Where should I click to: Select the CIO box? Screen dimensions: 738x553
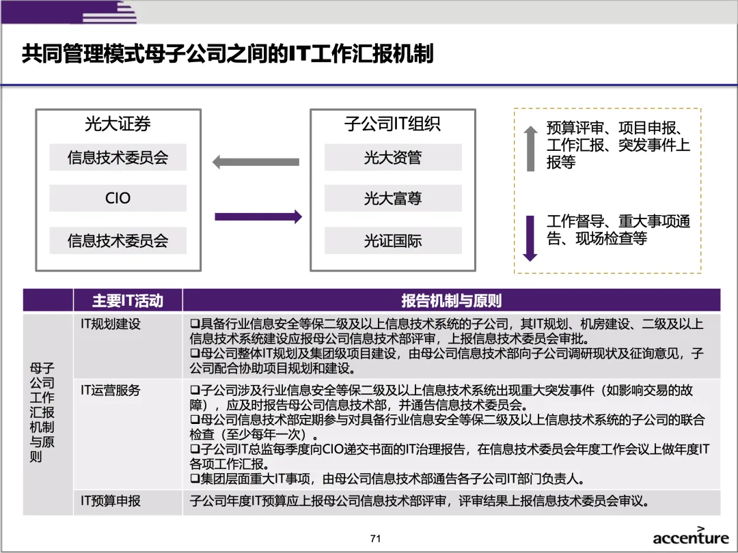[118, 198]
